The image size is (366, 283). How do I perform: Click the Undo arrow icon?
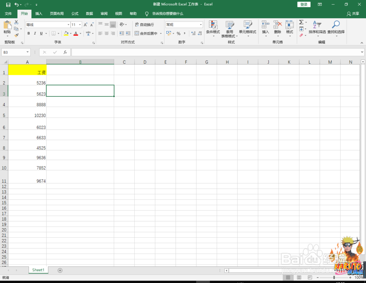pyautogui.click(x=16, y=5)
